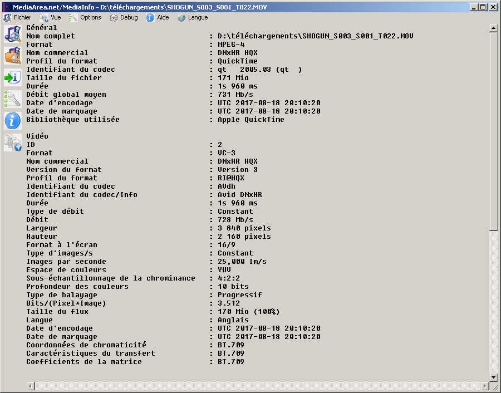501x393 pixels.
Task: Maximize the MediaInfo window
Action: [x=483, y=7]
